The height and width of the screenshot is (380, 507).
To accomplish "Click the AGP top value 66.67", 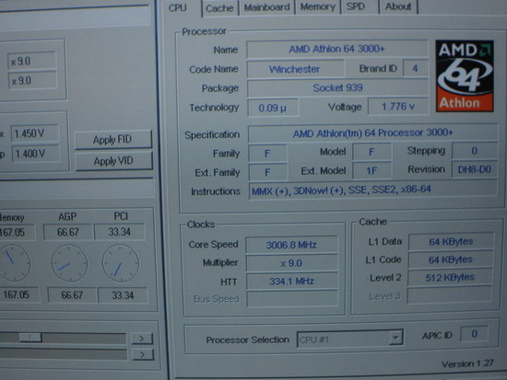I will click(x=68, y=232).
